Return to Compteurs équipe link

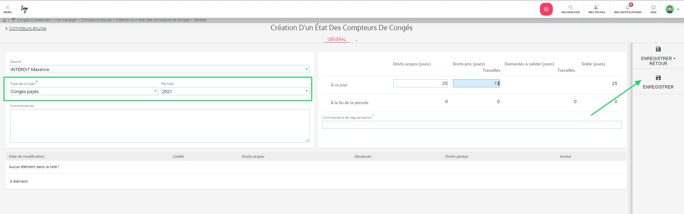click(27, 28)
